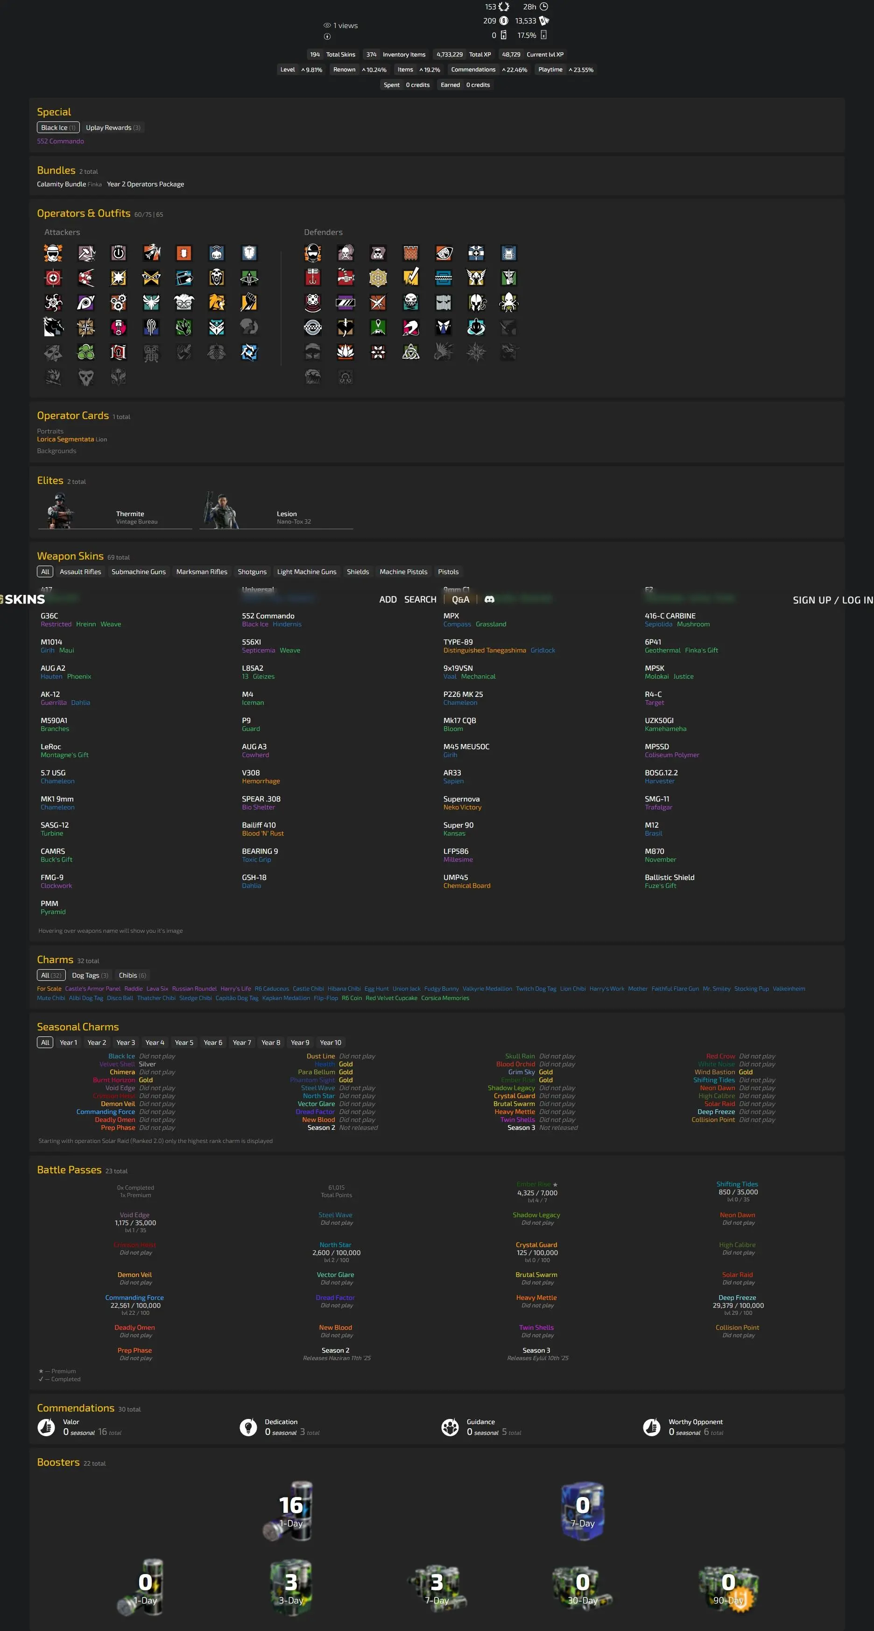Open the Q&A menu item

coord(460,600)
